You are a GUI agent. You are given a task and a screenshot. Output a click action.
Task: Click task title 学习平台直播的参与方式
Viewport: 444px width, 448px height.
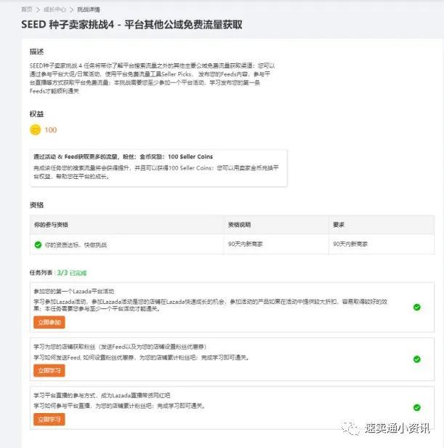click(x=102, y=395)
